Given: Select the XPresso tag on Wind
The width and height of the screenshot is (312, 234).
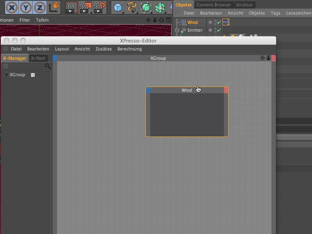Looking at the screenshot, I should pos(226,22).
